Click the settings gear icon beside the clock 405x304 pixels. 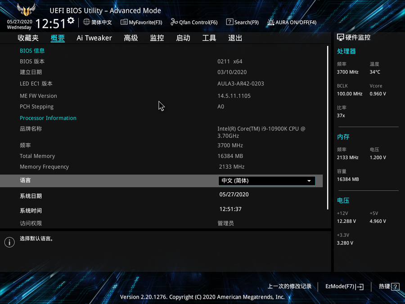(71, 21)
